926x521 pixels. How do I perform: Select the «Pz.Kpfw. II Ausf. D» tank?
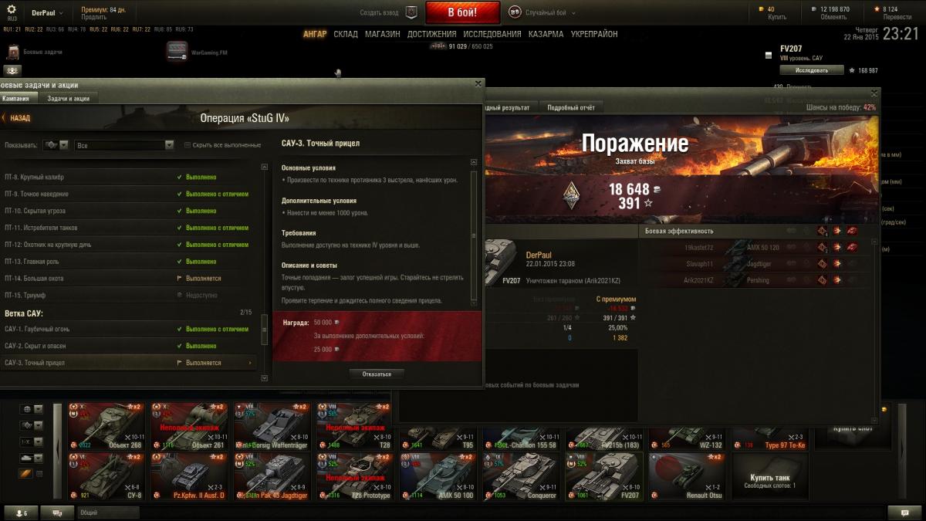[188, 476]
